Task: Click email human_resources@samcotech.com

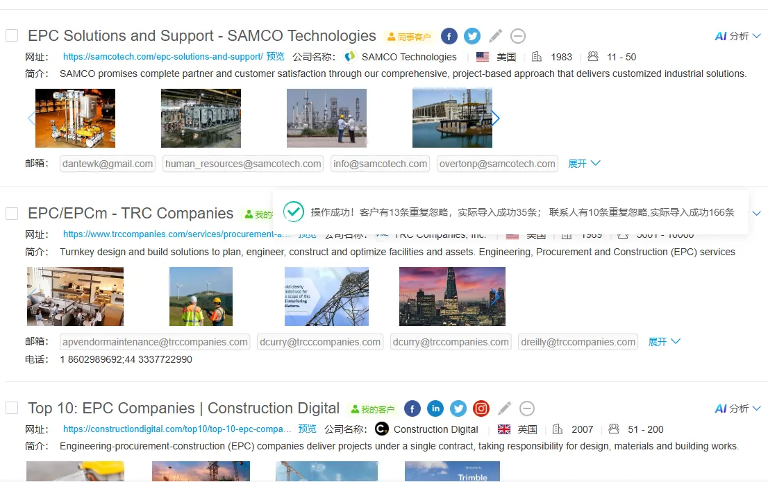Action: (243, 164)
